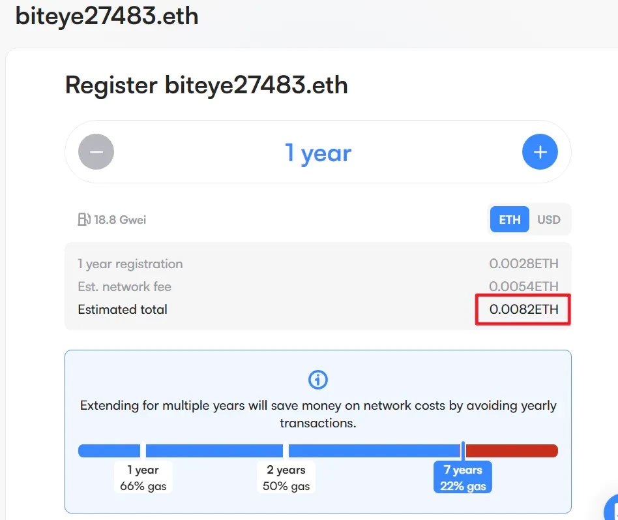This screenshot has width=618, height=520.
Task: Click the "1 year" duration text
Action: pos(318,153)
